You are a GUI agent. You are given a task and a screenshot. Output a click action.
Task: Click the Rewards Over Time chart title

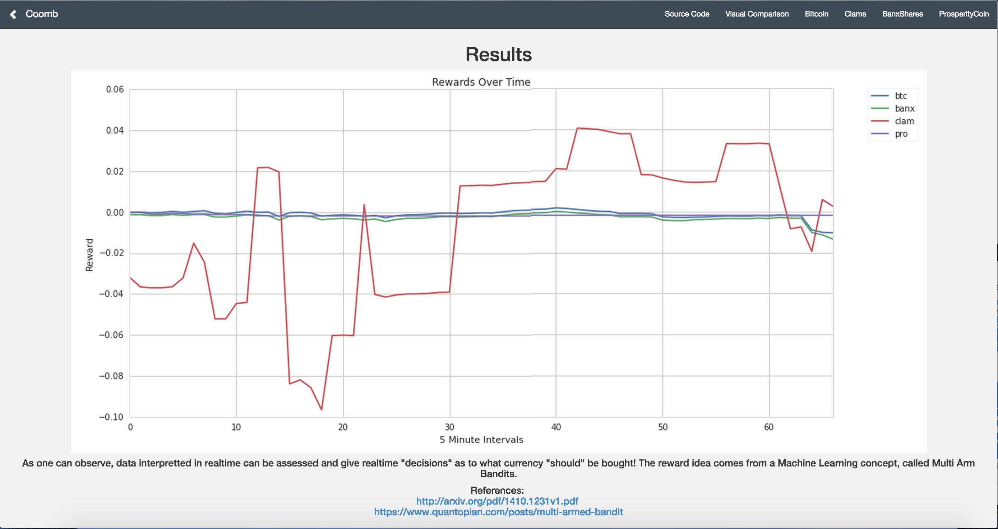pos(481,82)
